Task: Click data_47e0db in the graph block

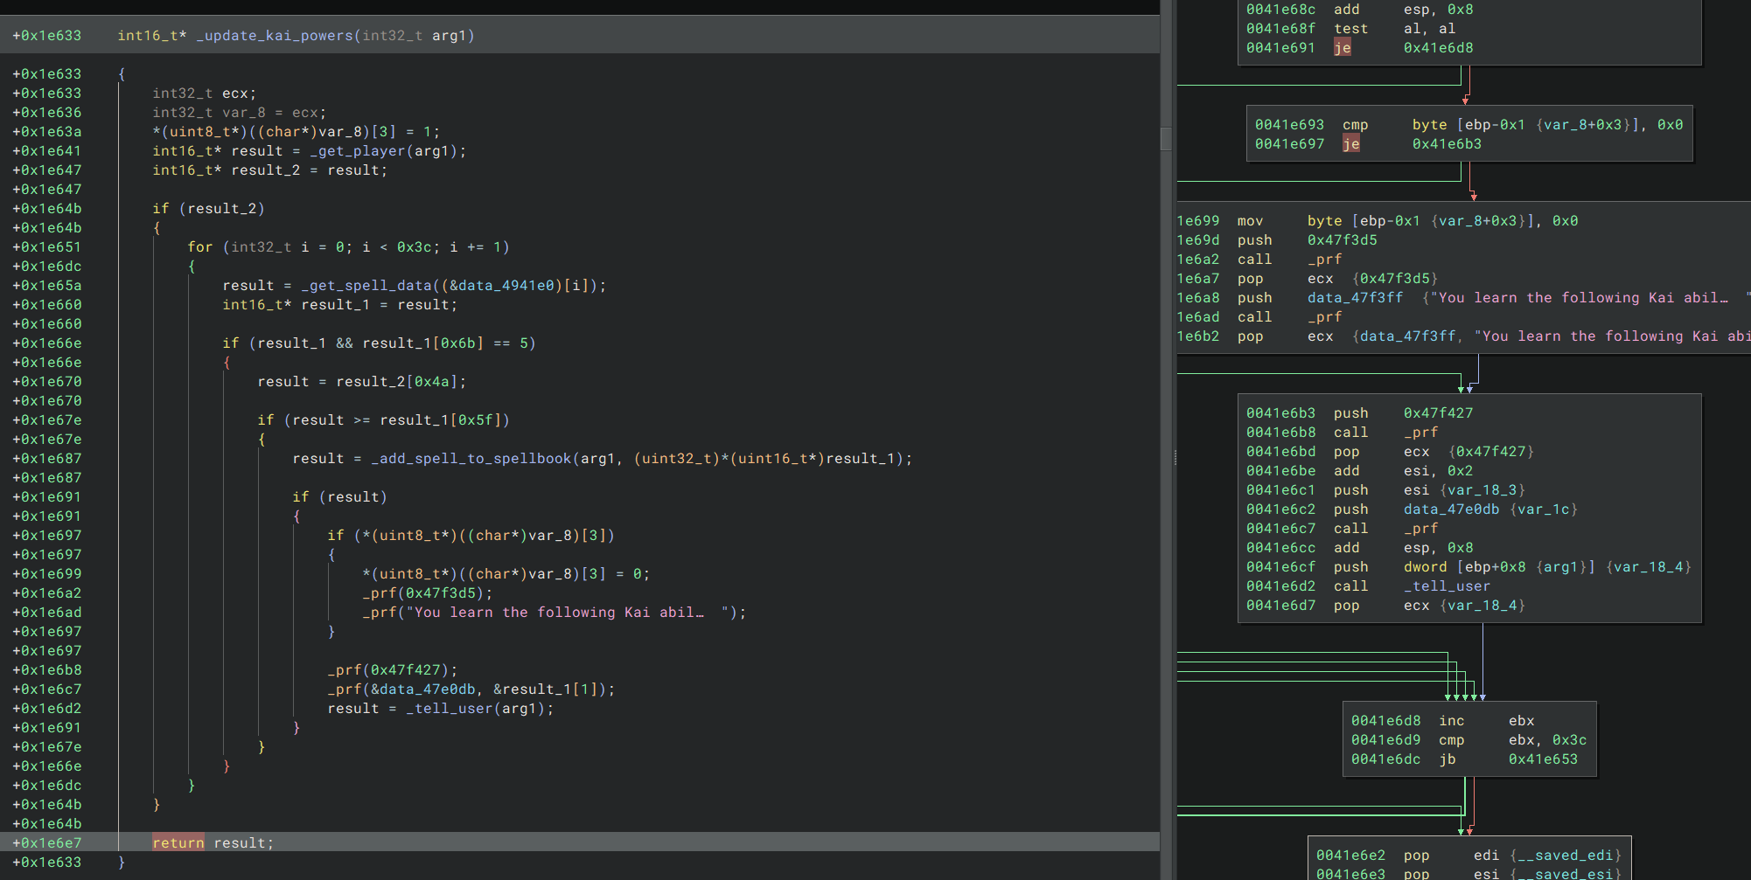Action: coord(1451,509)
